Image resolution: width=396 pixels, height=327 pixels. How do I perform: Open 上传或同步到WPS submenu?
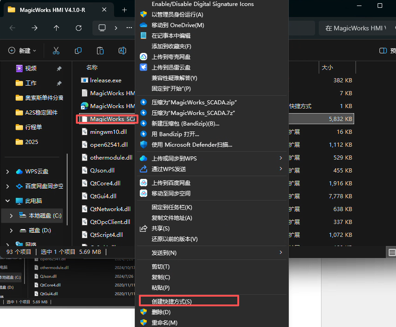pos(212,158)
